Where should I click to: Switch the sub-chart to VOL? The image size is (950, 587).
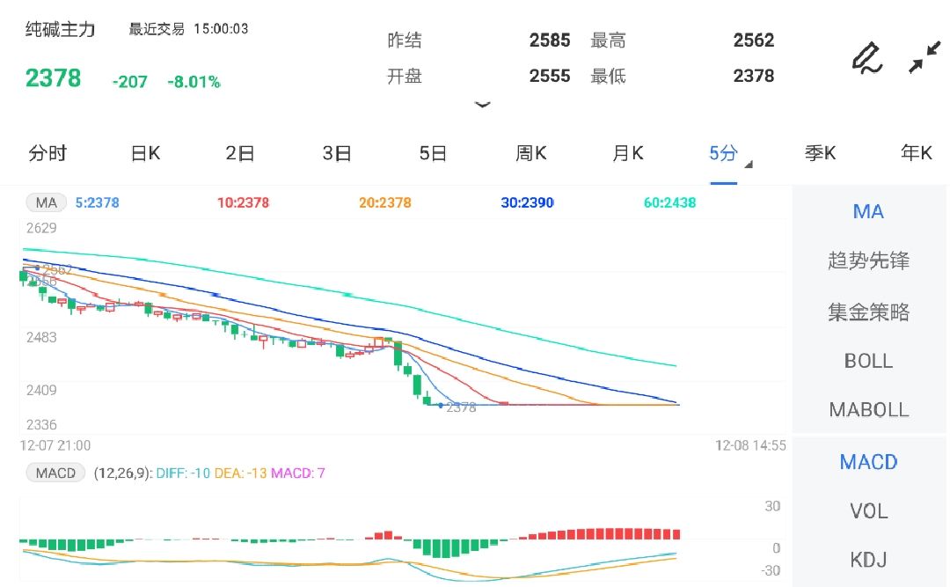pos(868,511)
